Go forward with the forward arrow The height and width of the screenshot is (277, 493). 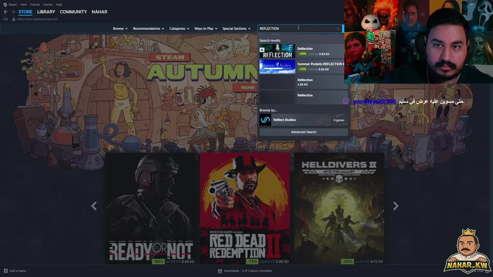pos(13,12)
